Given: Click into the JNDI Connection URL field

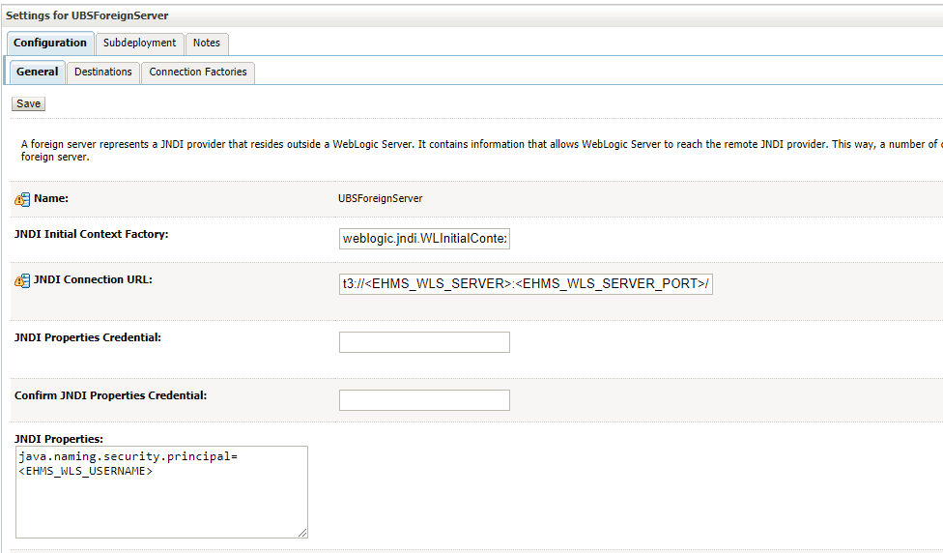Looking at the screenshot, I should coord(526,284).
